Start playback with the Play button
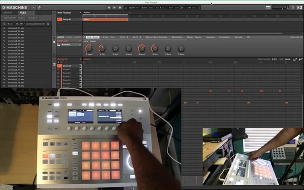This screenshot has height=190, width=304. point(115,7)
